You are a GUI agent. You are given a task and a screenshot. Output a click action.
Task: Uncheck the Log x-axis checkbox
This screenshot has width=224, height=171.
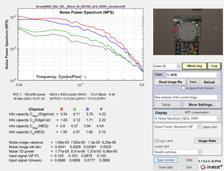click(x=156, y=141)
